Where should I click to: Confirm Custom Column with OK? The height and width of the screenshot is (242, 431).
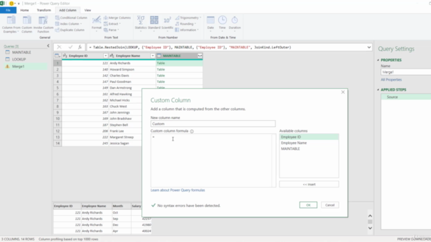coord(308,205)
